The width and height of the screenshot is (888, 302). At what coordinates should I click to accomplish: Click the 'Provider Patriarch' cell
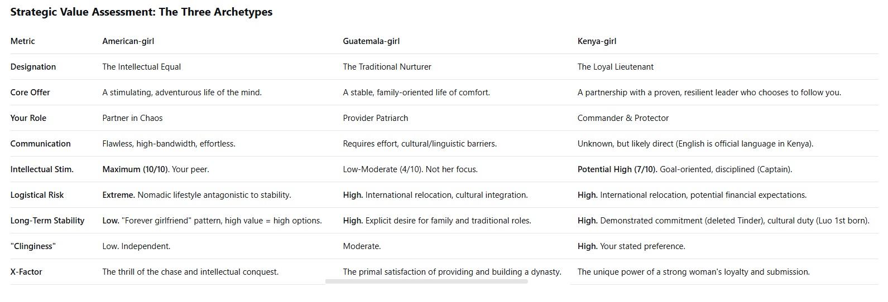375,118
